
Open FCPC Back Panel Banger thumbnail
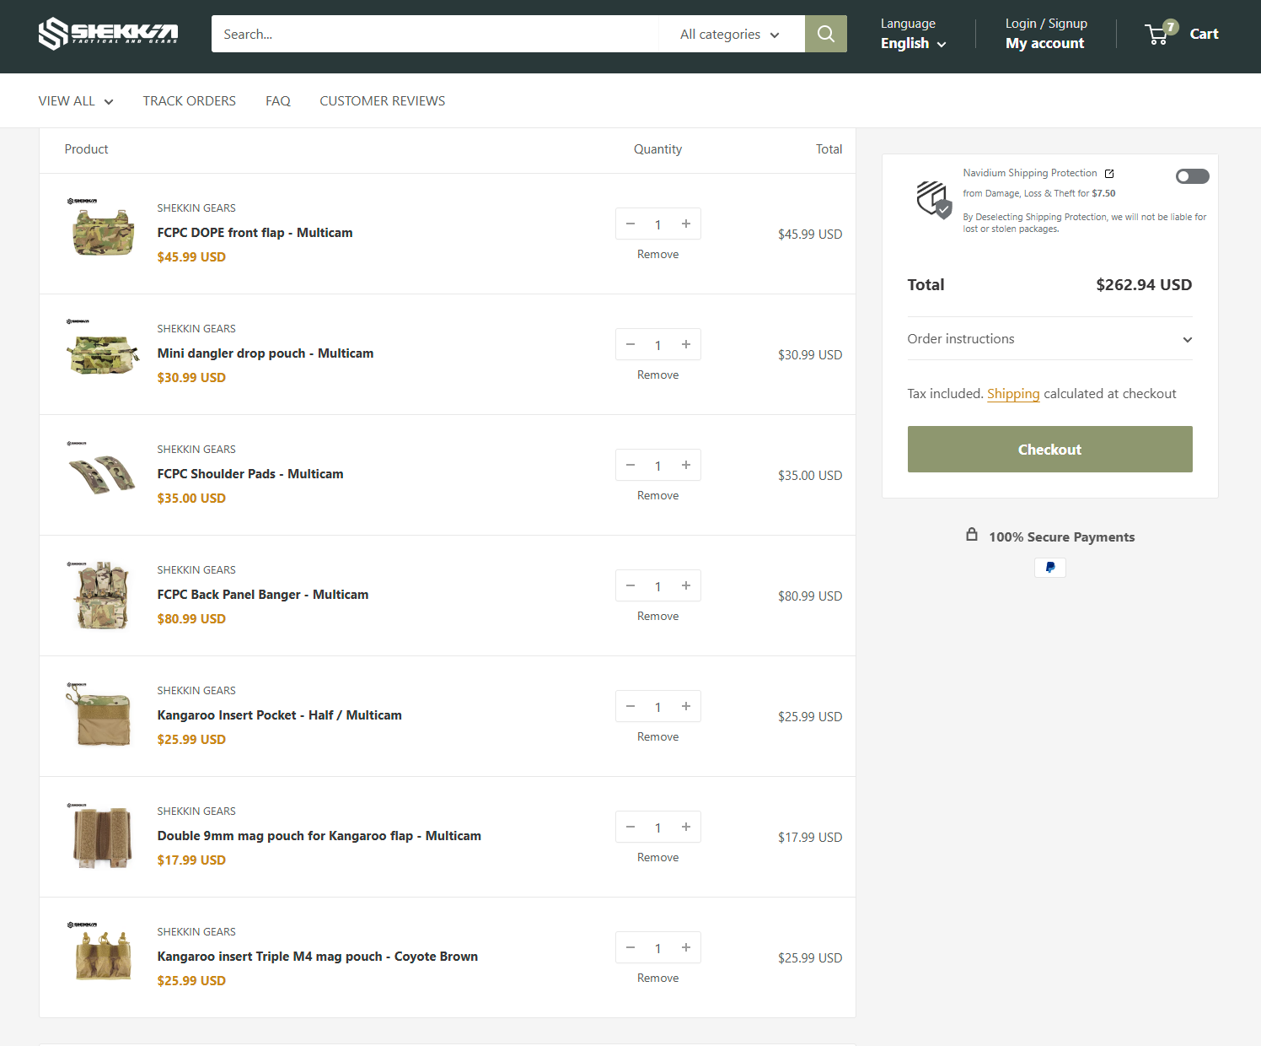pos(102,596)
